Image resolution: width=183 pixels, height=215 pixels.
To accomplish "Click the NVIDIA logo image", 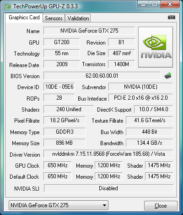I will coord(156,47).
